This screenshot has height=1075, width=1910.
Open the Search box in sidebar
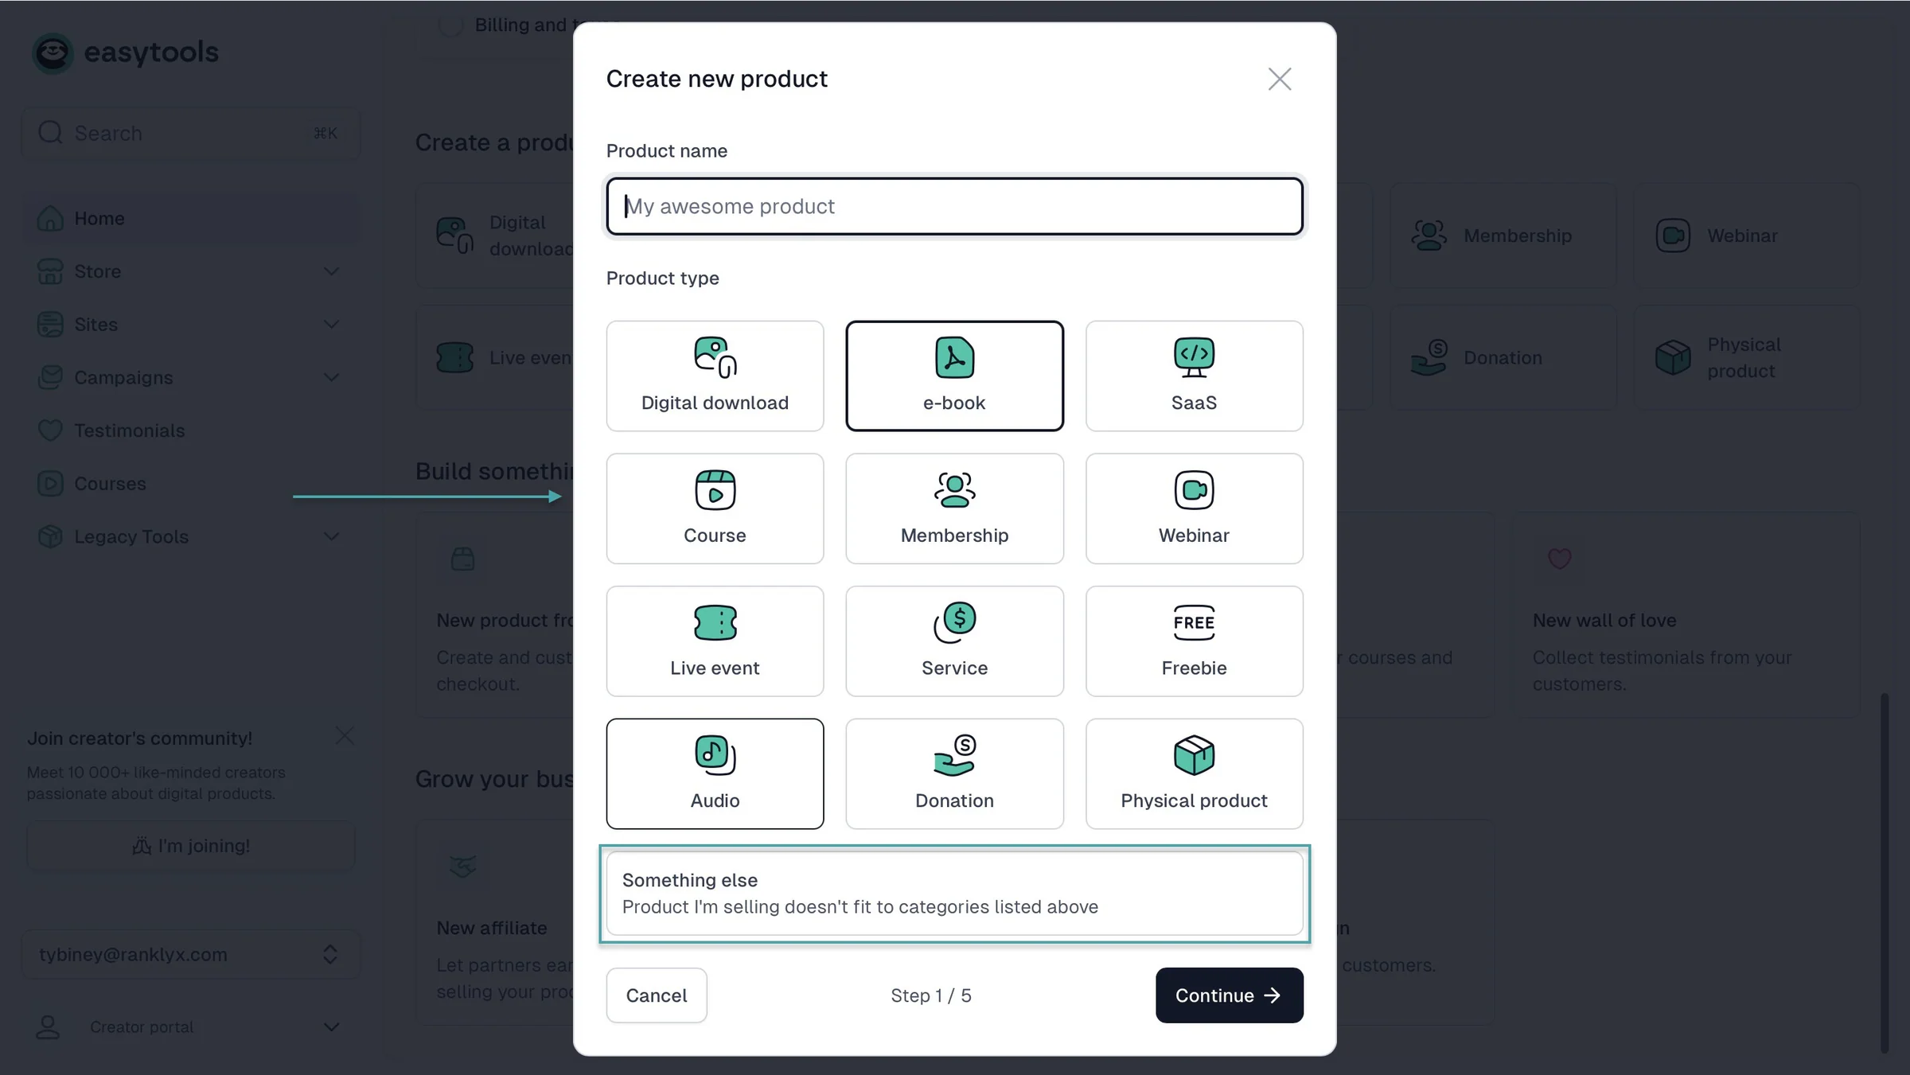point(191,133)
